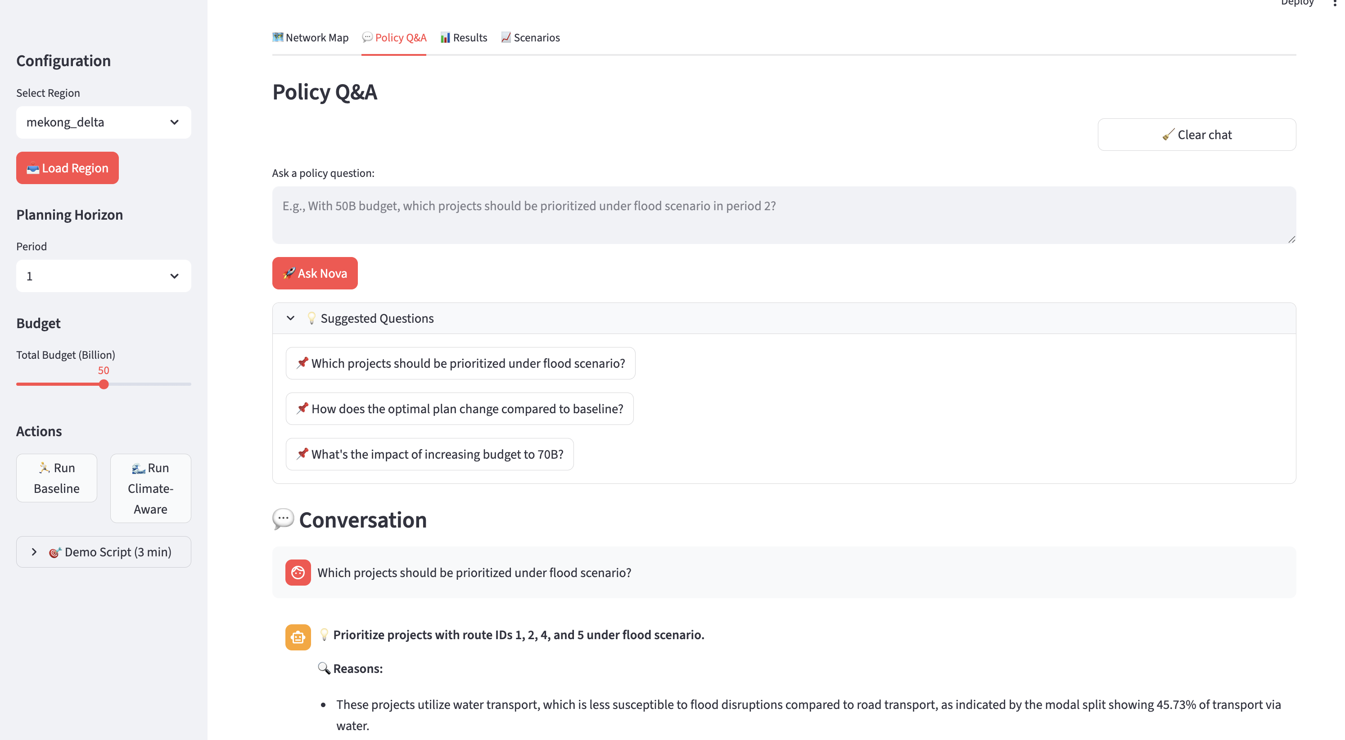This screenshot has width=1345, height=740.
Task: Click the Total Budget slider handle
Action: [x=104, y=384]
